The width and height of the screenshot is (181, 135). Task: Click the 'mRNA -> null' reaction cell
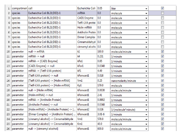pos(52,56)
